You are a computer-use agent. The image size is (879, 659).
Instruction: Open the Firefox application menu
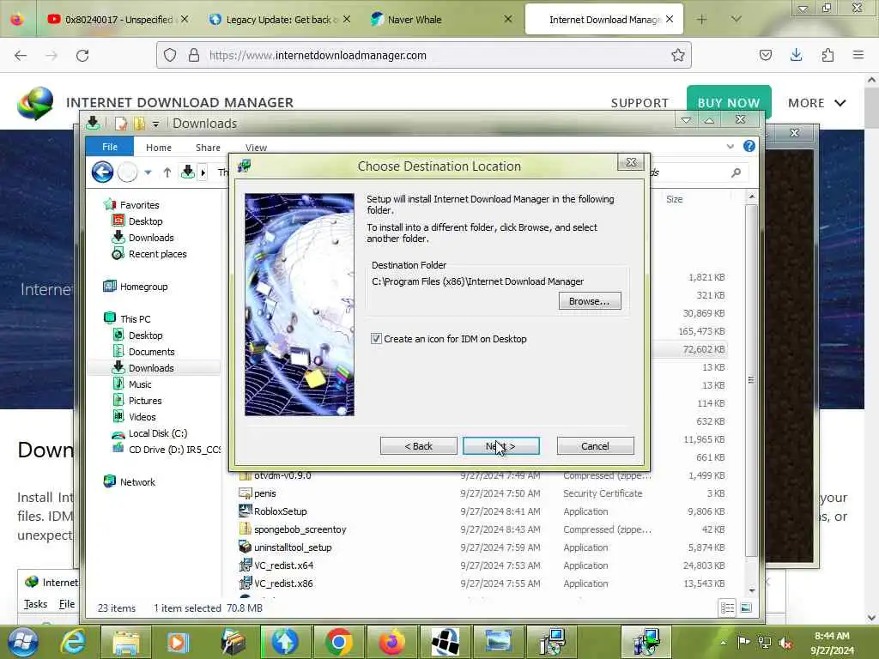tap(858, 55)
